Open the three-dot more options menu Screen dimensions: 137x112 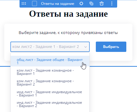[x=112, y=4]
